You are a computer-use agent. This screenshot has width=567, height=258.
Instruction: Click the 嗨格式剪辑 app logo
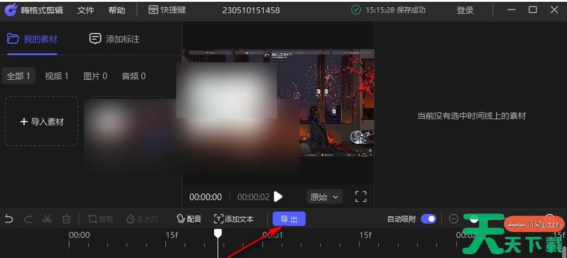10,10
